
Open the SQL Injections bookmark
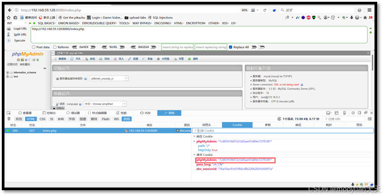[x=160, y=17]
